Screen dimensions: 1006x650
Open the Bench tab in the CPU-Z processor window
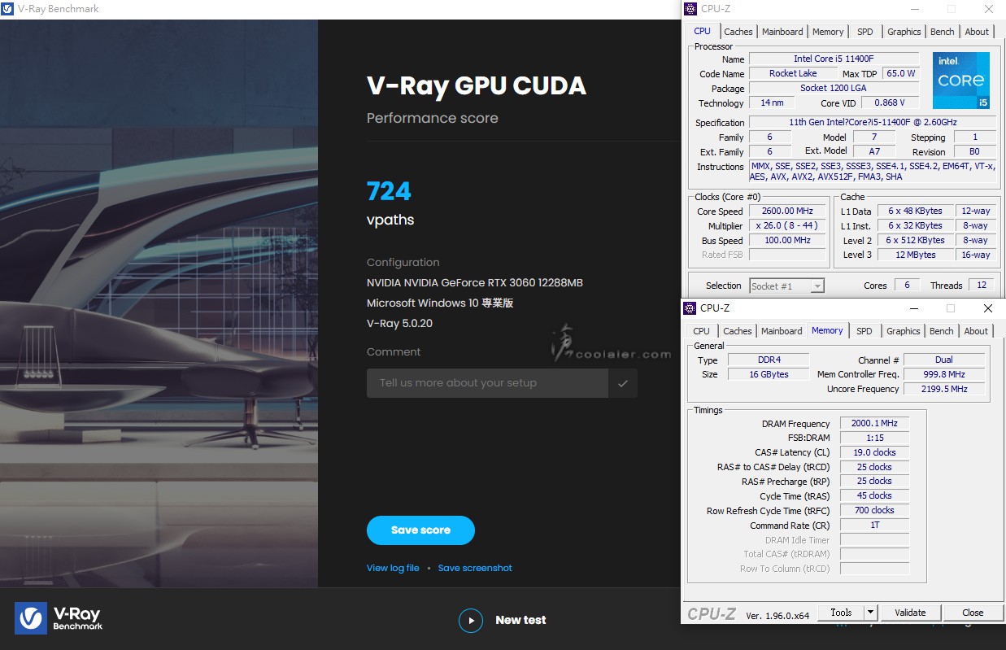coord(943,32)
